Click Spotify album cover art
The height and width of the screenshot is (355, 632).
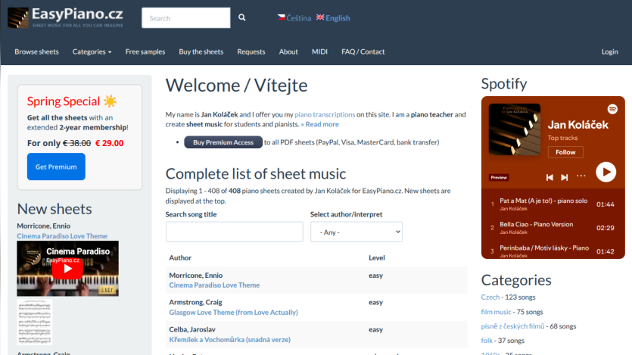[x=515, y=129]
